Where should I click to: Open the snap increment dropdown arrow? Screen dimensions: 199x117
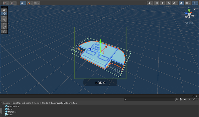(x=38, y=3)
